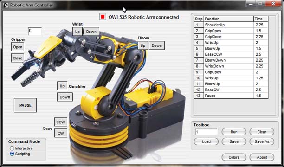284x167 pixels.
Task: Select step 4 WristUp function cell
Action: 229,42
